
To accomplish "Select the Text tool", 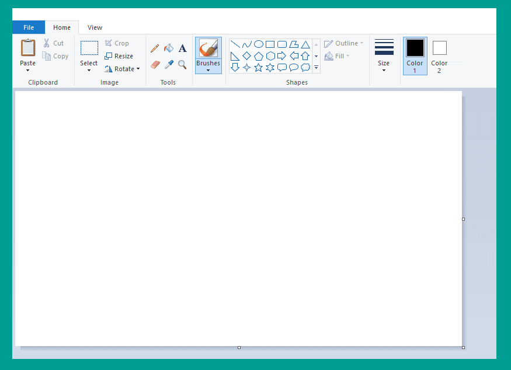I will 182,48.
